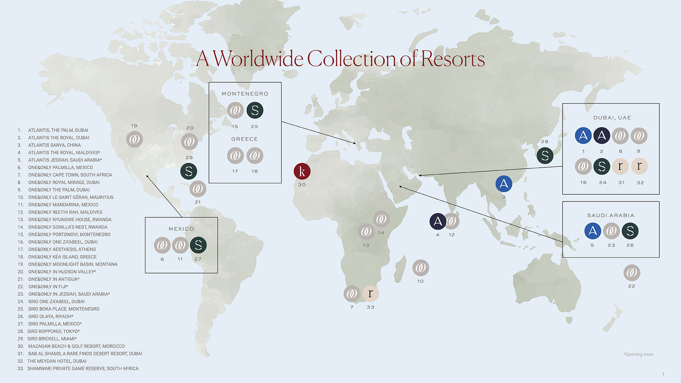Select the One&Only icon numbered 20 in Hudson Valley
The image size is (681, 383).
[189, 141]
